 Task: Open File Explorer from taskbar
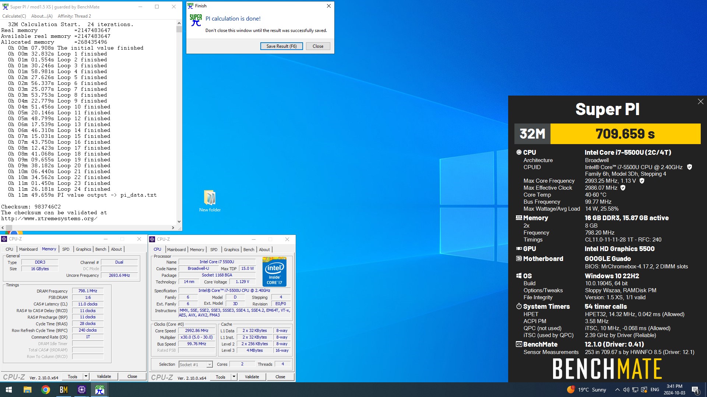(27, 390)
